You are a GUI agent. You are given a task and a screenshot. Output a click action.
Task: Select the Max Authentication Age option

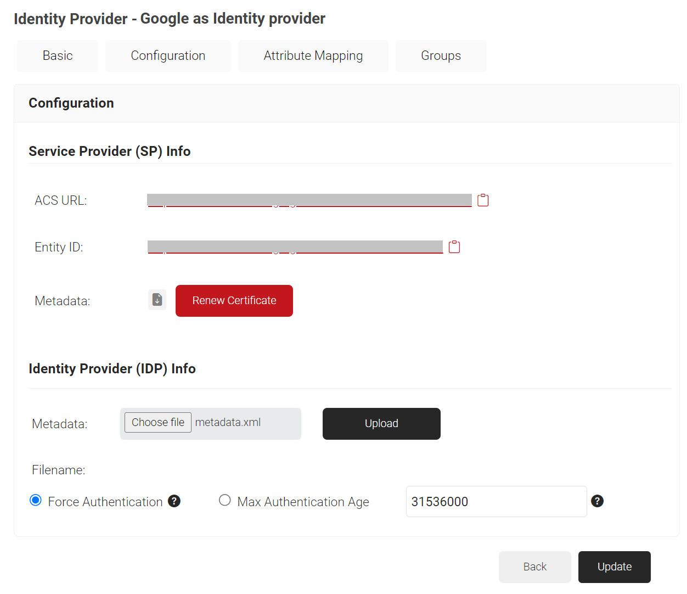[x=225, y=500]
